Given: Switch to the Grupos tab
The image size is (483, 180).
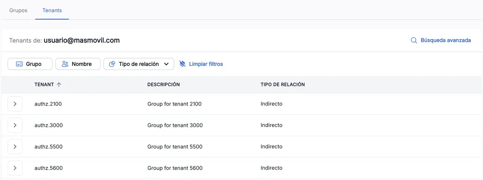Looking at the screenshot, I should 18,10.
